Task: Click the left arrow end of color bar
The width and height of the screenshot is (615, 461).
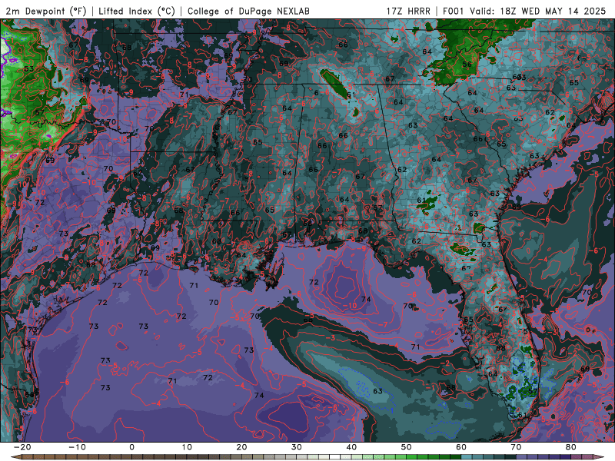Action: (x=15, y=457)
